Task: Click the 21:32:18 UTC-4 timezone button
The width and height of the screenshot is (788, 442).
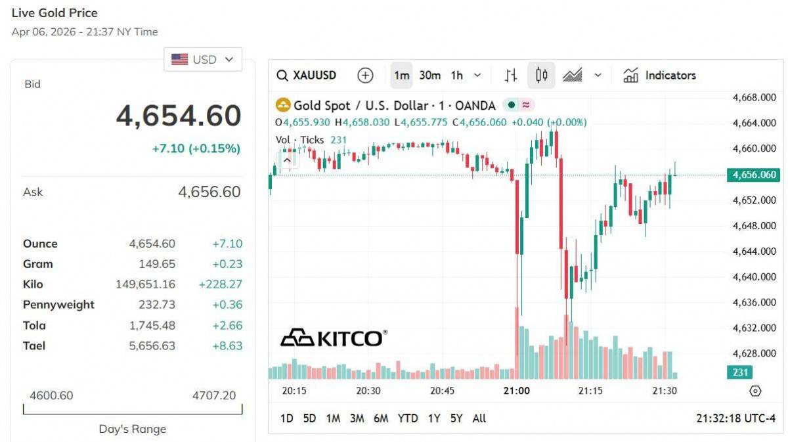Action: coord(735,418)
